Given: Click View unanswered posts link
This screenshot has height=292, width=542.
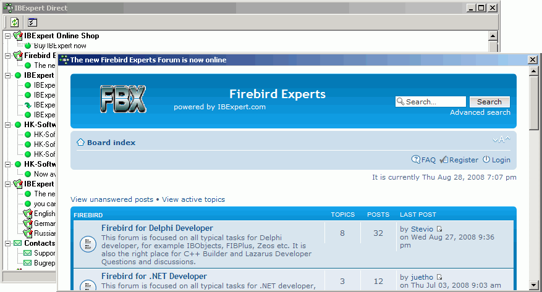Looking at the screenshot, I should coord(112,199).
